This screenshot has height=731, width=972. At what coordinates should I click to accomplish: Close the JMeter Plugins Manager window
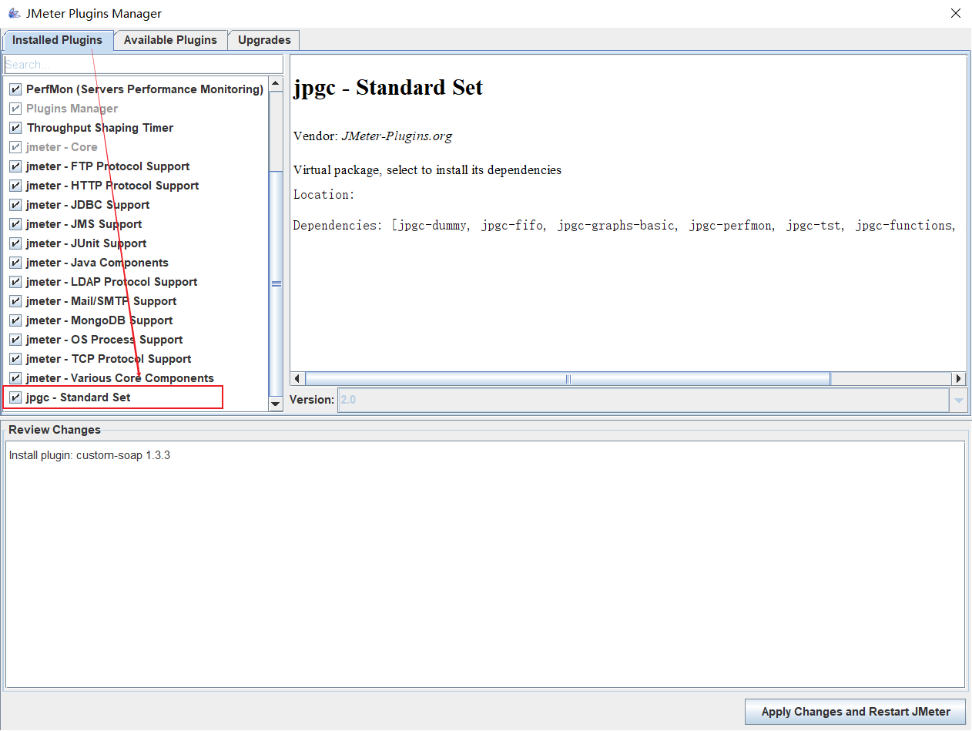click(x=955, y=13)
